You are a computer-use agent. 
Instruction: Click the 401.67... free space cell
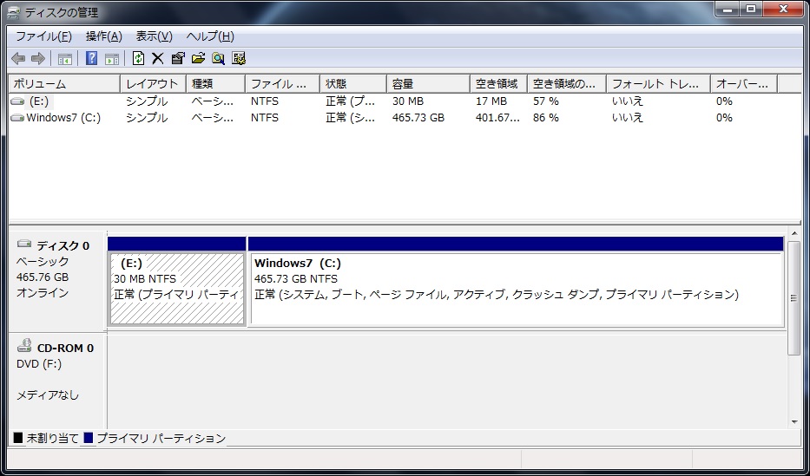click(497, 118)
